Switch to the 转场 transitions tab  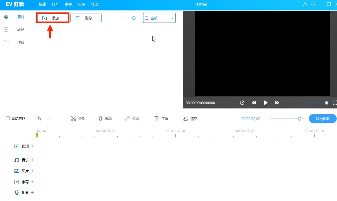21,29
